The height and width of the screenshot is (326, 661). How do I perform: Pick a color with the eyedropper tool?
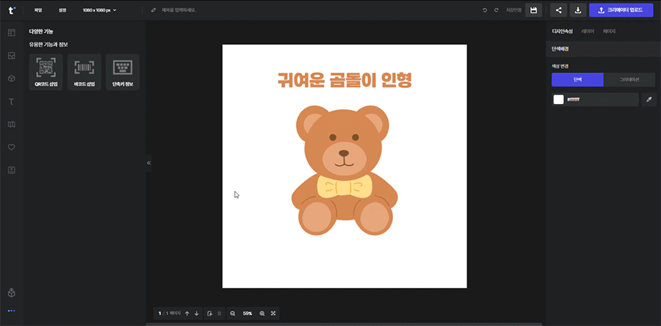pyautogui.click(x=649, y=100)
